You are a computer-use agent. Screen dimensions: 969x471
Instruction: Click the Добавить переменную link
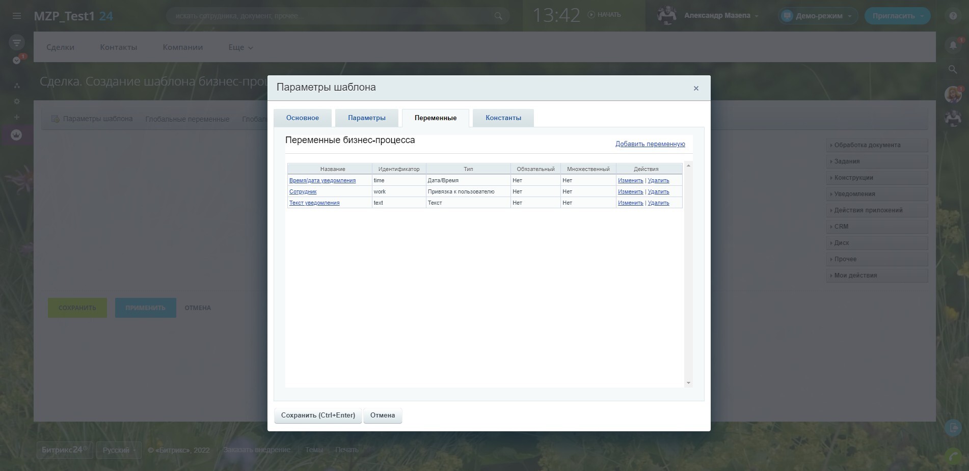click(x=650, y=144)
